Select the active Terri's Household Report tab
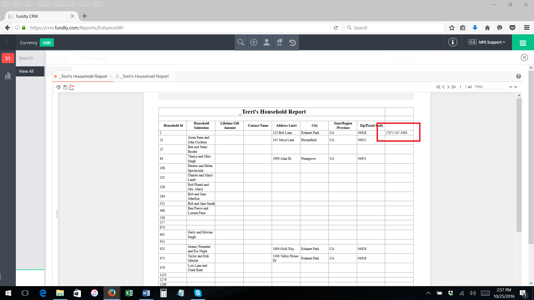Image resolution: width=534 pixels, height=300 pixels. pos(83,76)
